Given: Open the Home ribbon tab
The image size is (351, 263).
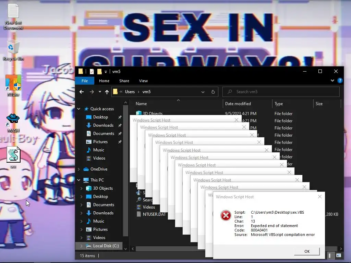Looking at the screenshot, I should click(104, 81).
